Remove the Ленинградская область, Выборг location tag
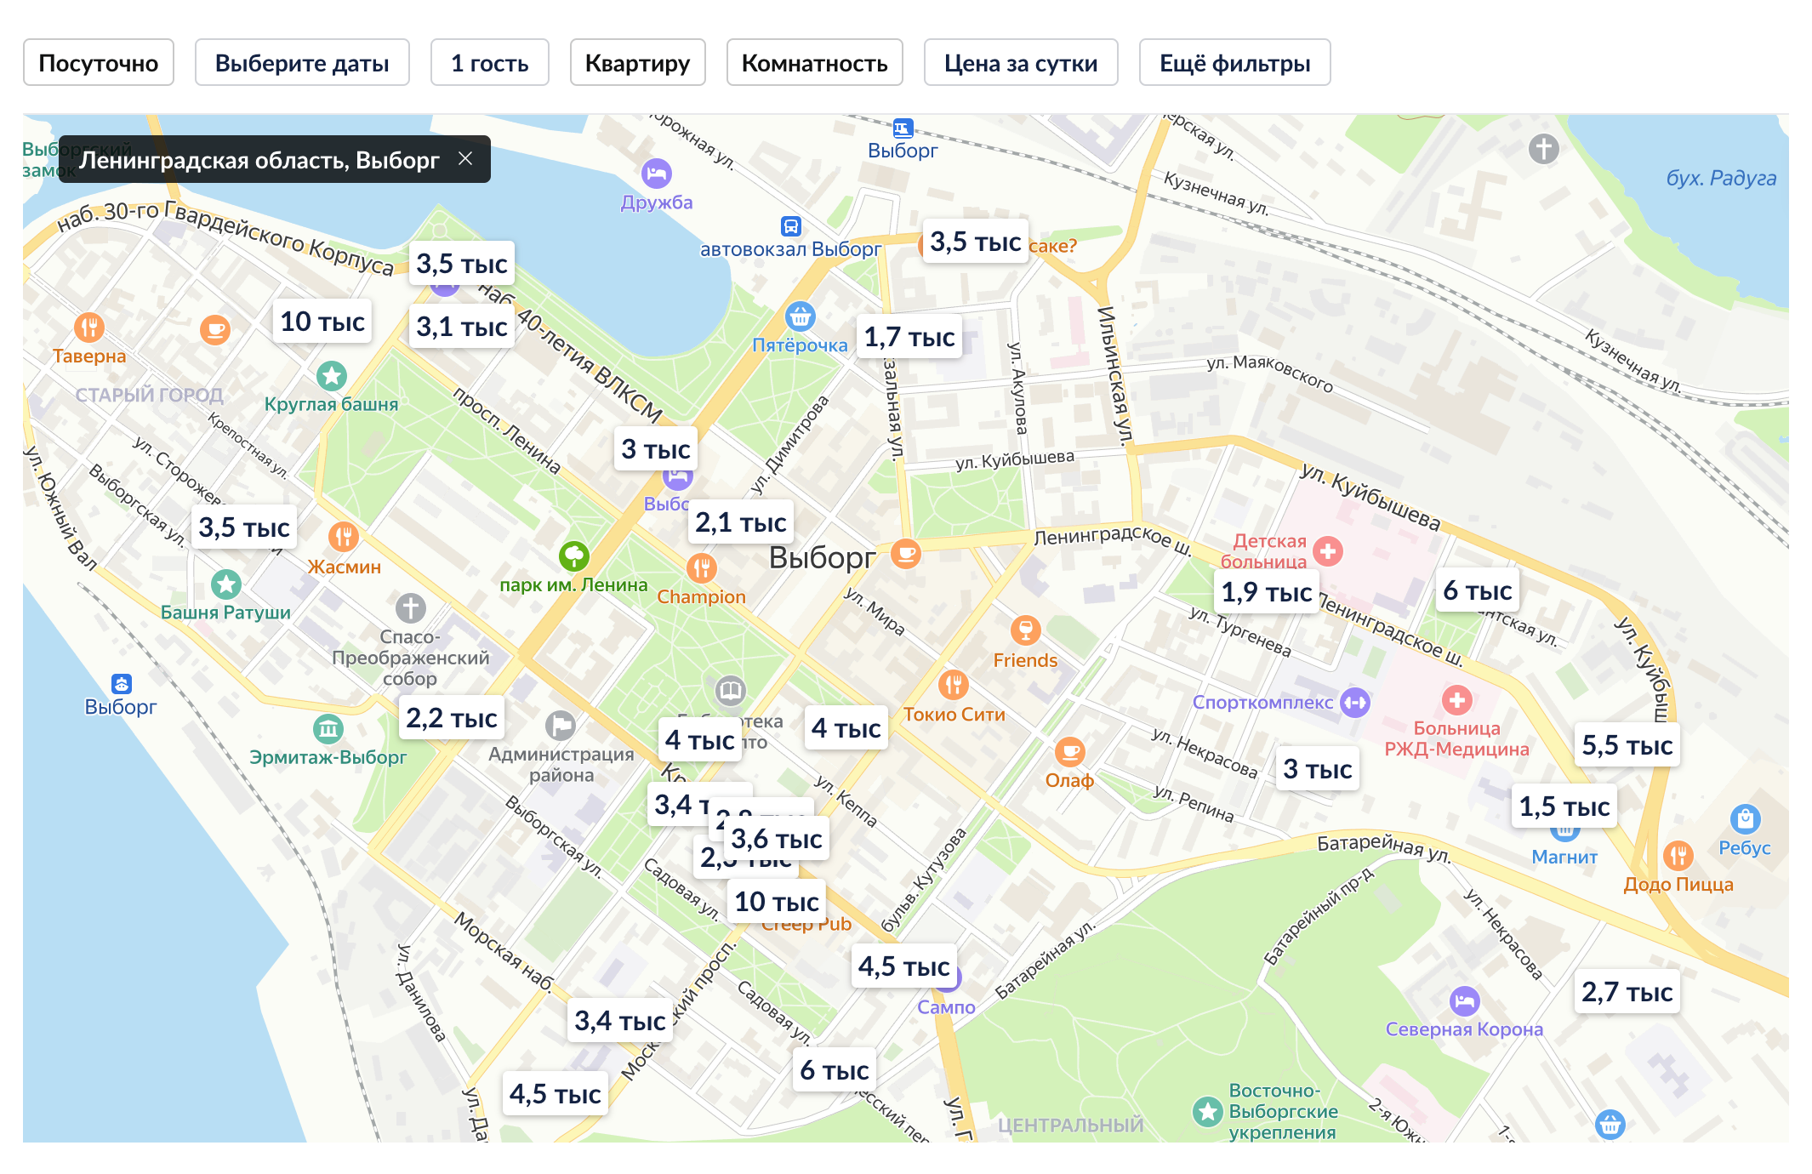This screenshot has height=1174, width=1812. point(465,158)
